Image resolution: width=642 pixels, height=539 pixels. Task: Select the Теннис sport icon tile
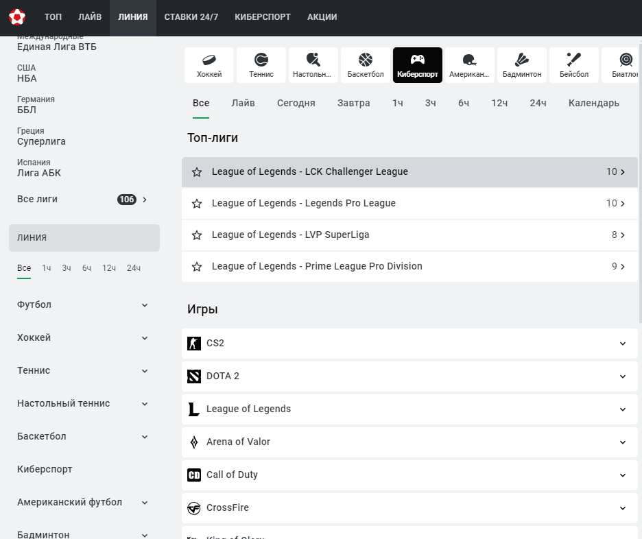[x=261, y=65]
